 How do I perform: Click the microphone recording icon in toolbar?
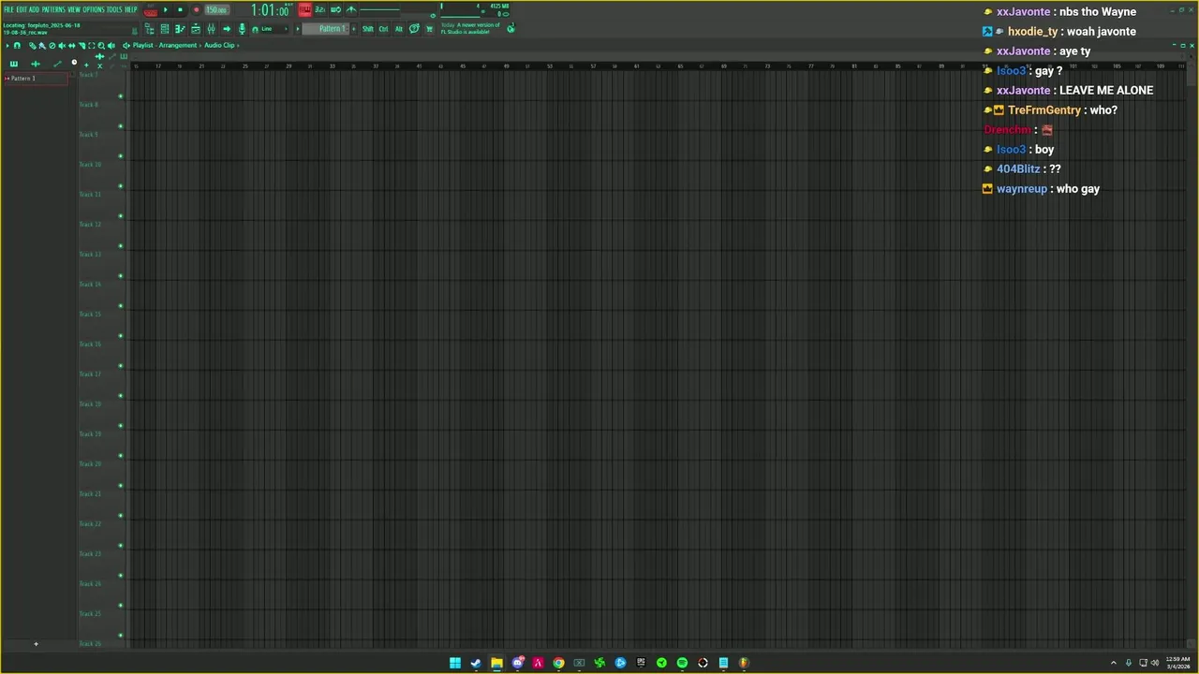(x=242, y=29)
